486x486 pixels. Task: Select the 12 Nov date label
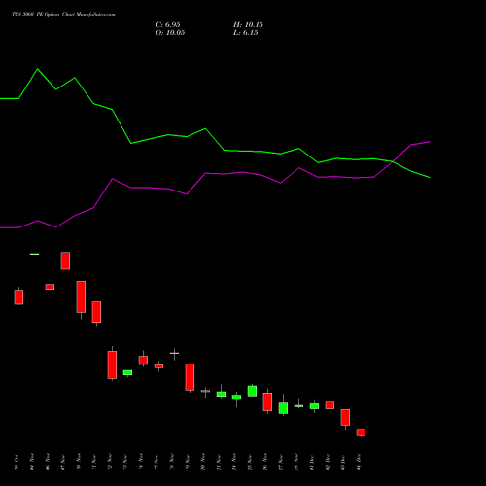[x=110, y=463]
